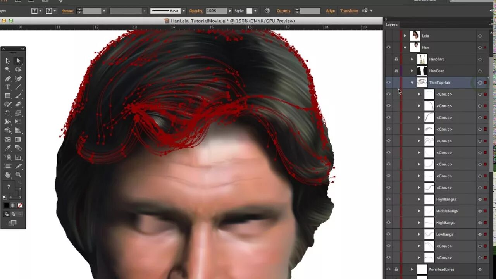The image size is (496, 279).
Task: Select the Gradient tool
Action: click(x=18, y=139)
